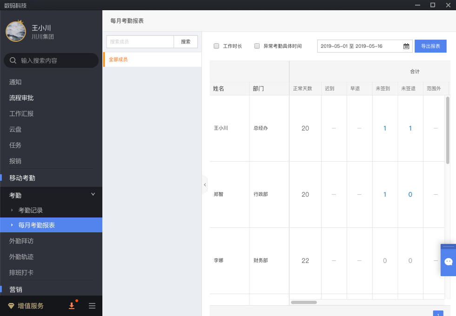Click the name cell 王小川 in table
Image resolution: width=456 pixels, height=316 pixels.
coord(221,128)
